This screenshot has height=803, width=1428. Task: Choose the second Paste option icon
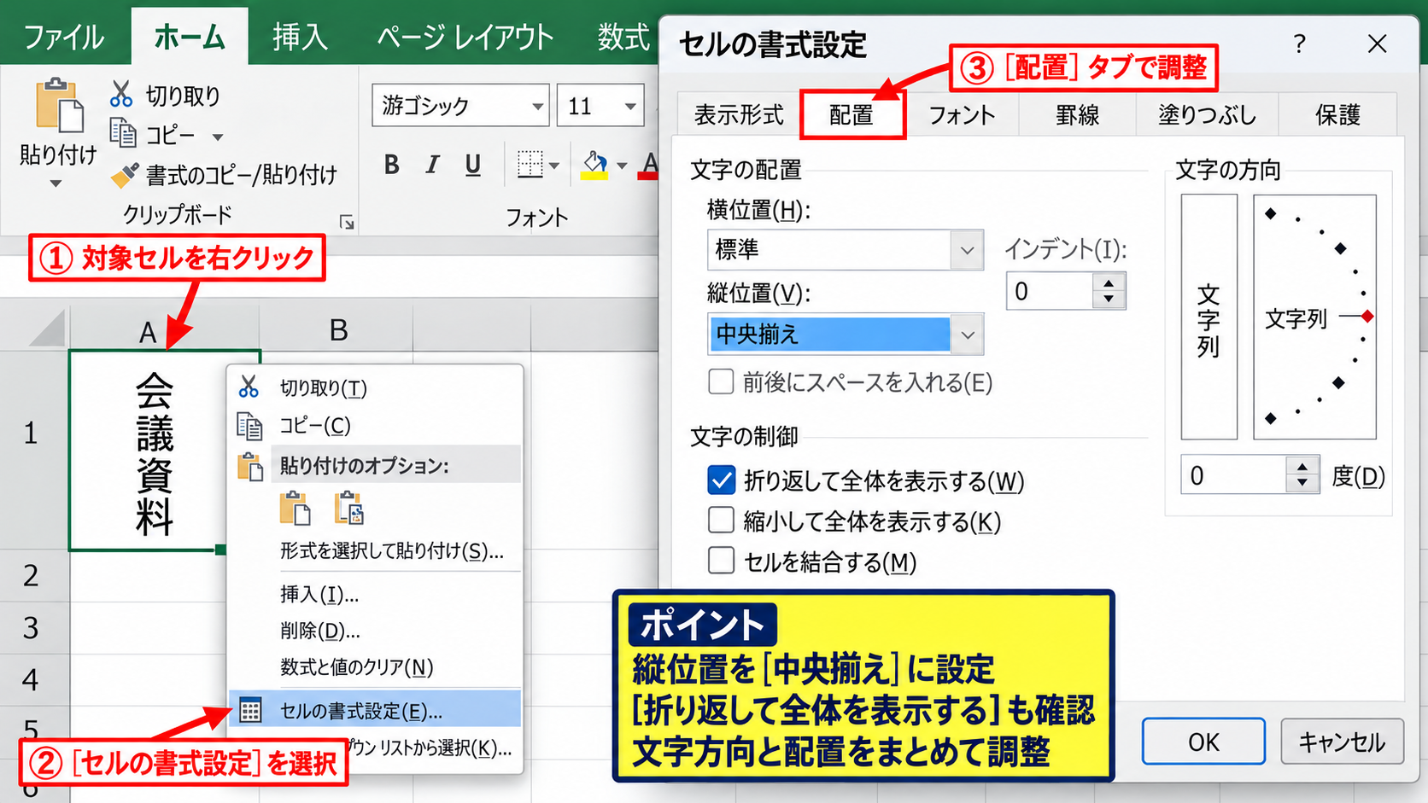(x=349, y=508)
